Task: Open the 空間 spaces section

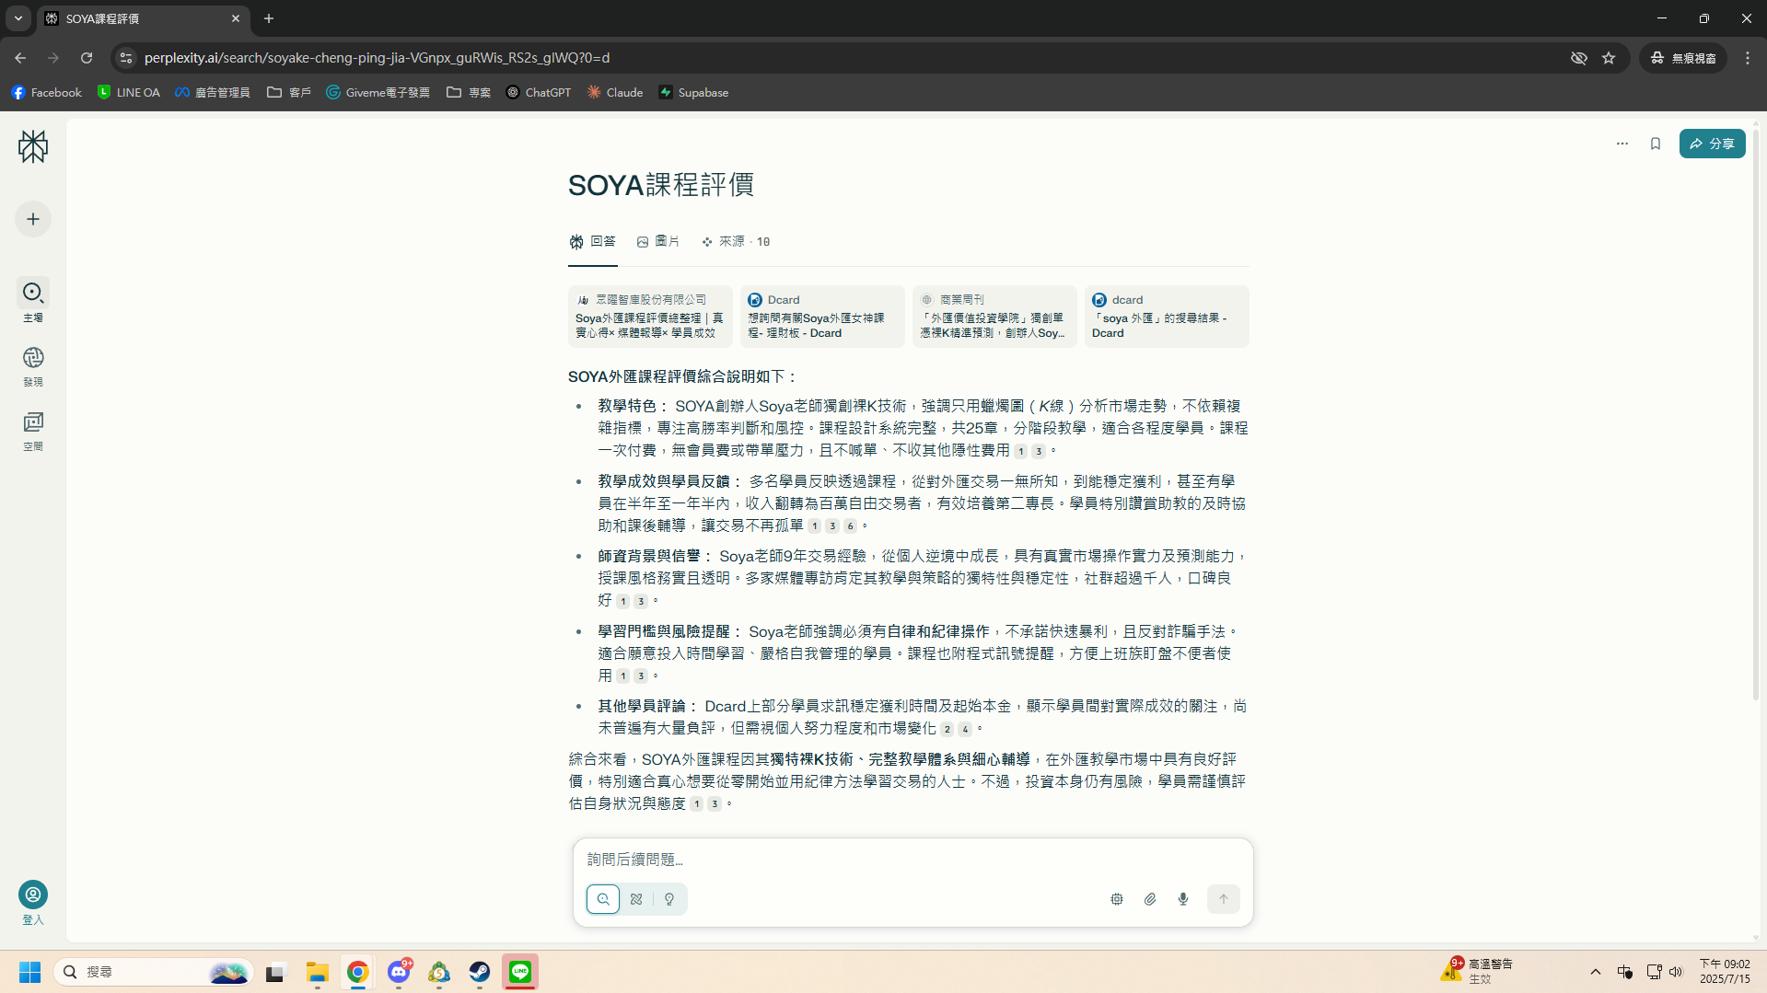Action: coord(33,431)
